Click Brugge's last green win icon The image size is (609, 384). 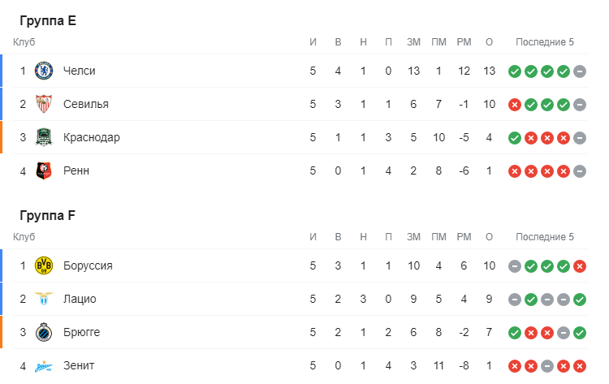tap(579, 333)
